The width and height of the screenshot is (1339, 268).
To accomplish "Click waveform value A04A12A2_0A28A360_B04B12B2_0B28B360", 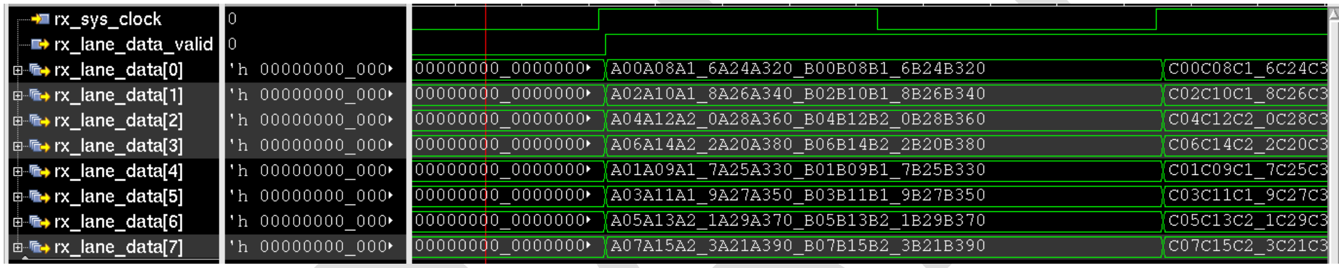I will pyautogui.click(x=798, y=120).
